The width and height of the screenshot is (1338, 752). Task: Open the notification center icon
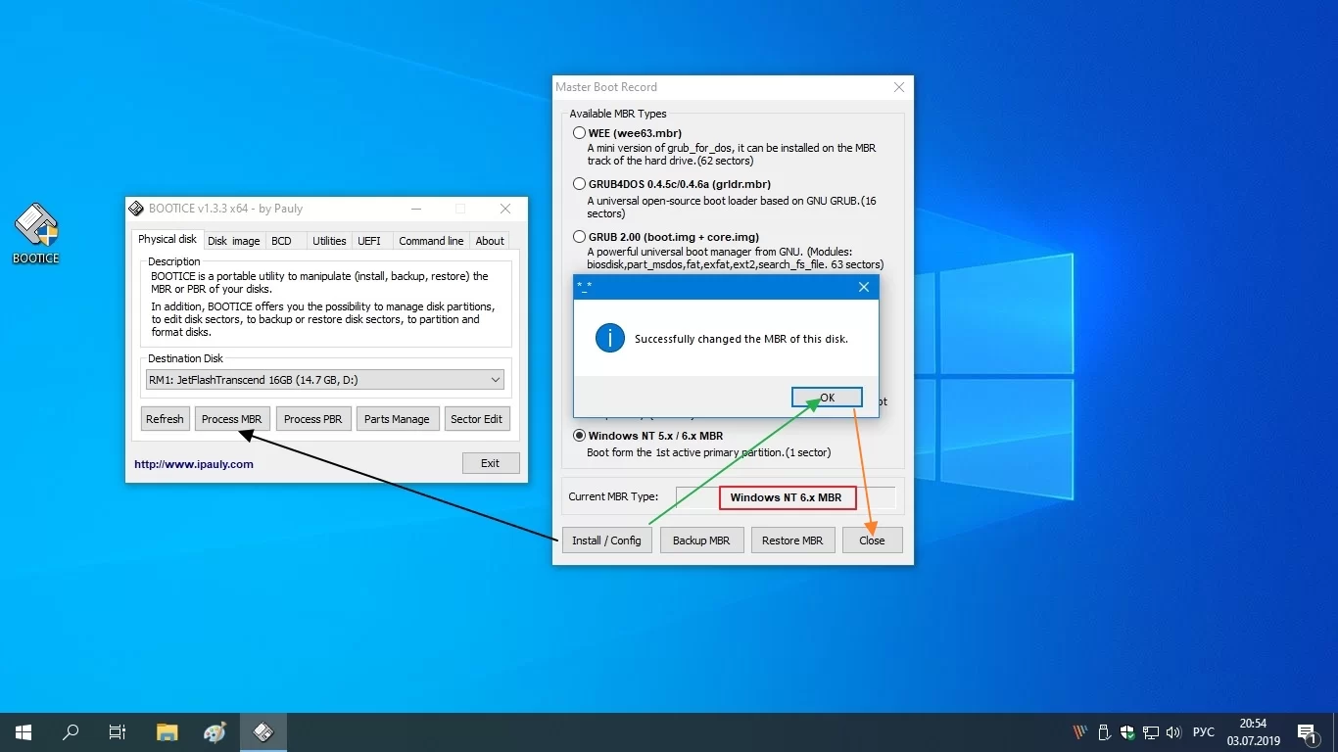pyautogui.click(x=1307, y=731)
